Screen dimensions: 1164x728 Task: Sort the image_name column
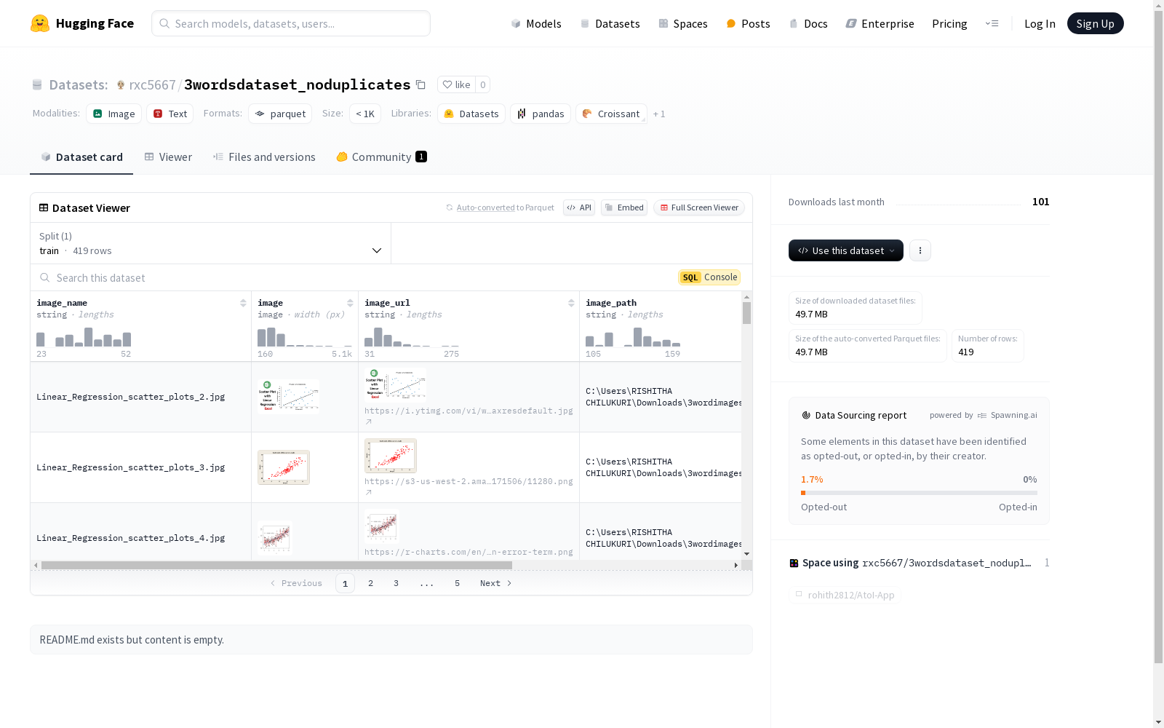point(243,303)
